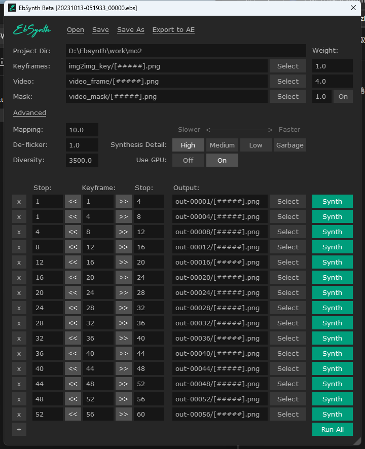
Task: Edit the Keyframes path field
Action: [x=166, y=66]
